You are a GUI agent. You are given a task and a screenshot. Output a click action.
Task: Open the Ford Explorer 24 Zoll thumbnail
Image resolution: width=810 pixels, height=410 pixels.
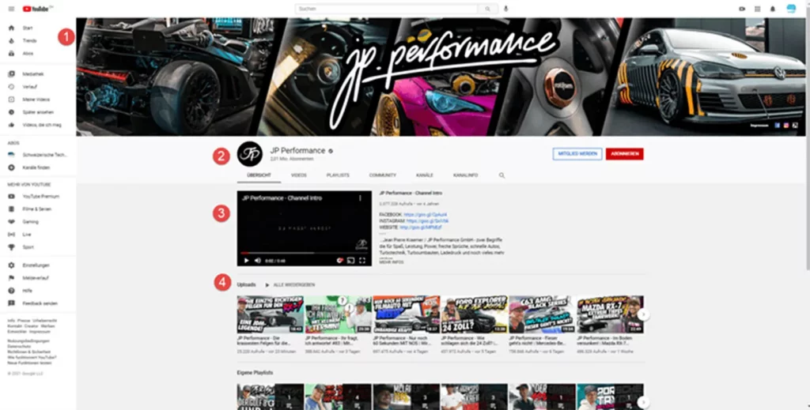click(474, 314)
